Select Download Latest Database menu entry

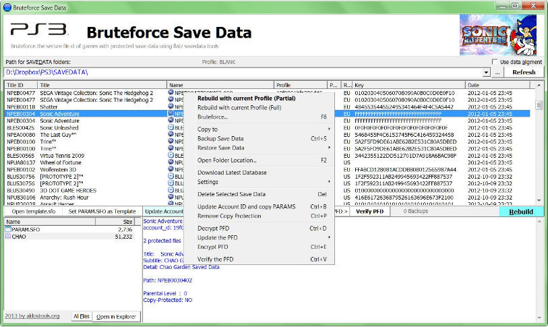coord(231,173)
